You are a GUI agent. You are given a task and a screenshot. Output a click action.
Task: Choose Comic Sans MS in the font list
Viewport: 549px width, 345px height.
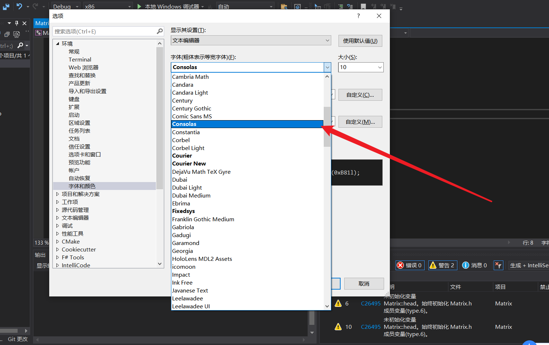click(247, 116)
